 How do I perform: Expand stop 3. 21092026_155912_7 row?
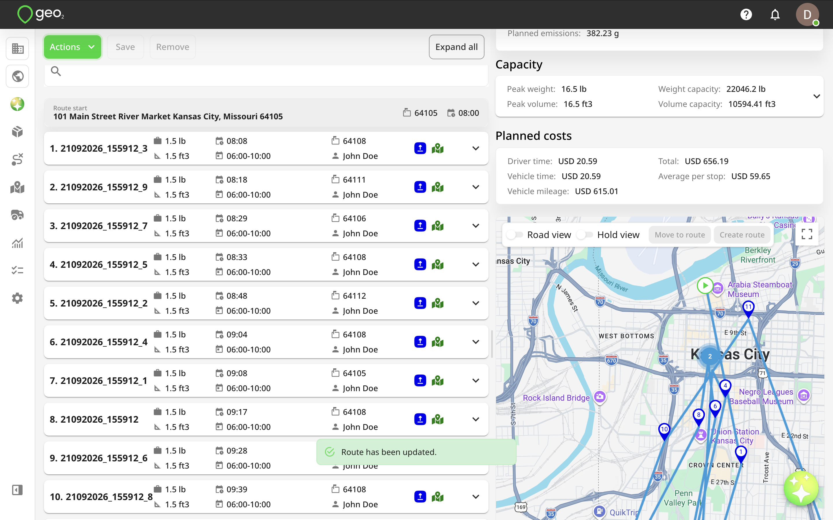click(x=476, y=226)
